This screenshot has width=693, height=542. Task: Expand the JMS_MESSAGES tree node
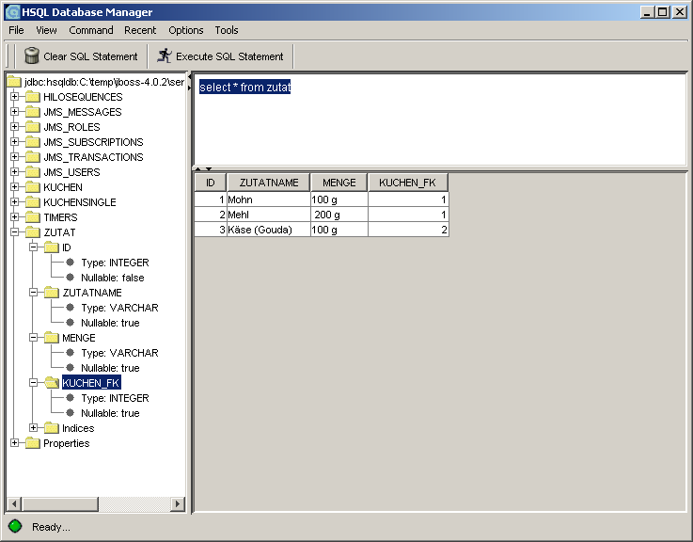point(15,111)
